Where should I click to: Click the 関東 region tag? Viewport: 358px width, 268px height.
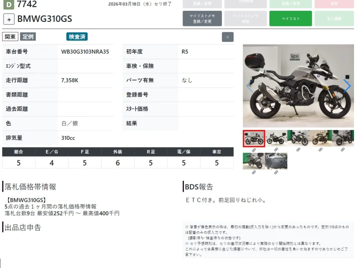[10, 37]
